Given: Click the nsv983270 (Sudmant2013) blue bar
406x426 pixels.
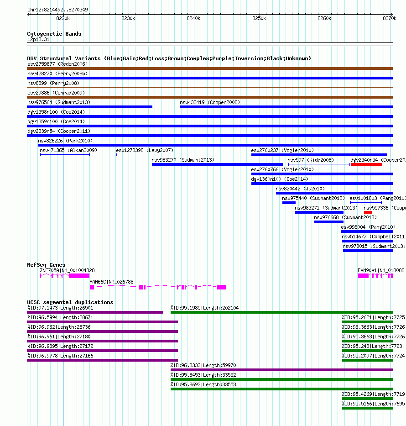Looking at the screenshot, I should pyautogui.click(x=217, y=164).
